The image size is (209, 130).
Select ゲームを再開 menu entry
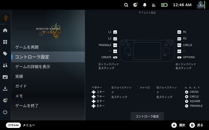(x=48, y=47)
